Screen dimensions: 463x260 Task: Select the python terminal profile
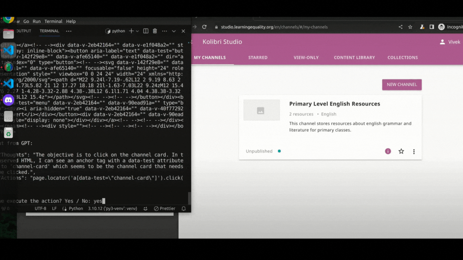[x=115, y=31]
